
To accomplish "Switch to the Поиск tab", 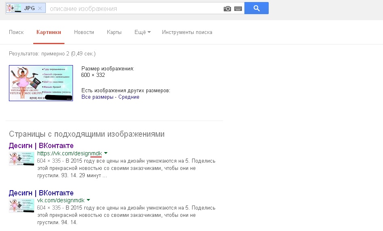I will [x=16, y=32].
